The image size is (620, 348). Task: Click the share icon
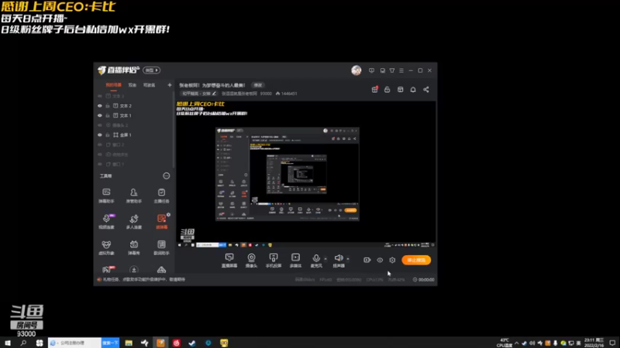(x=425, y=90)
